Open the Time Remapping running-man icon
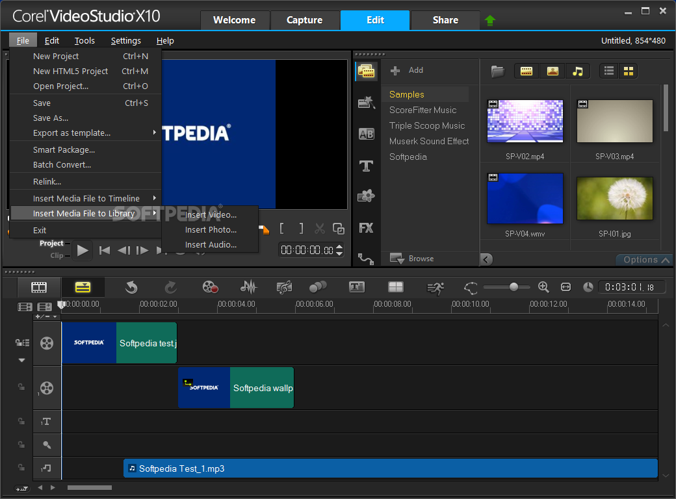676x499 pixels. 435,288
